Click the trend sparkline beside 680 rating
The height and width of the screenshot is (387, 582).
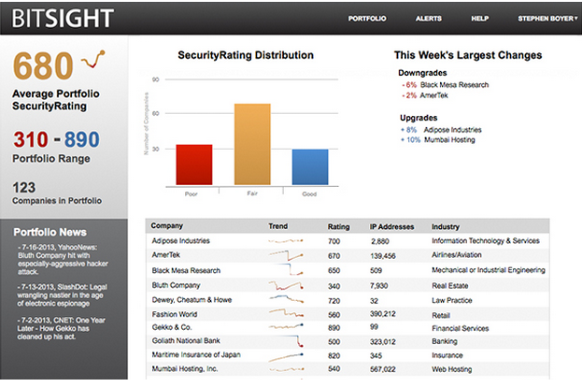pyautogui.click(x=93, y=59)
